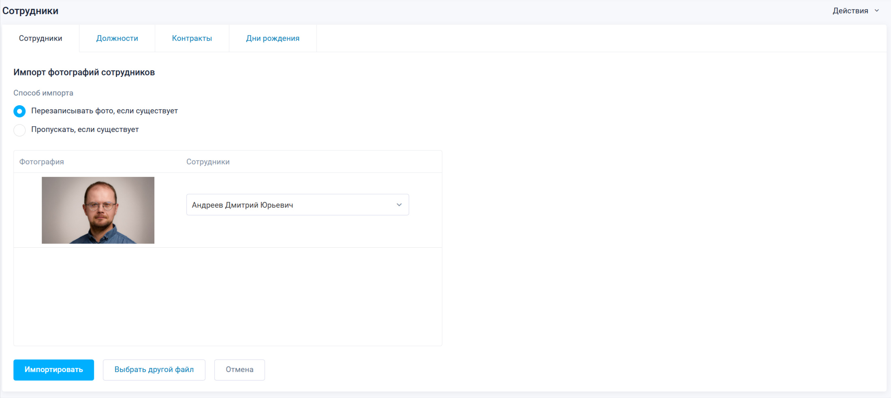Click the chevron icon beside Действия
891x398 pixels.
pyautogui.click(x=877, y=11)
